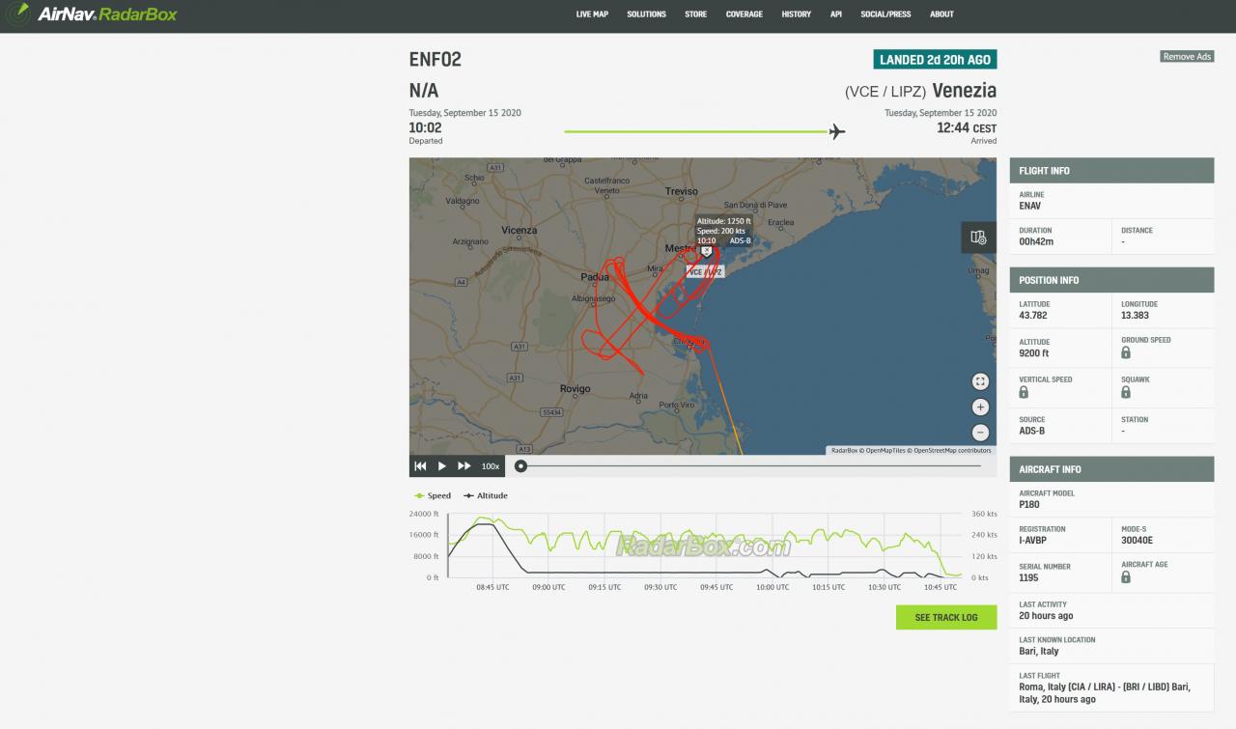Click the Aircraft Age lock icon
Viewport: 1236px width, 729px height.
[1126, 577]
